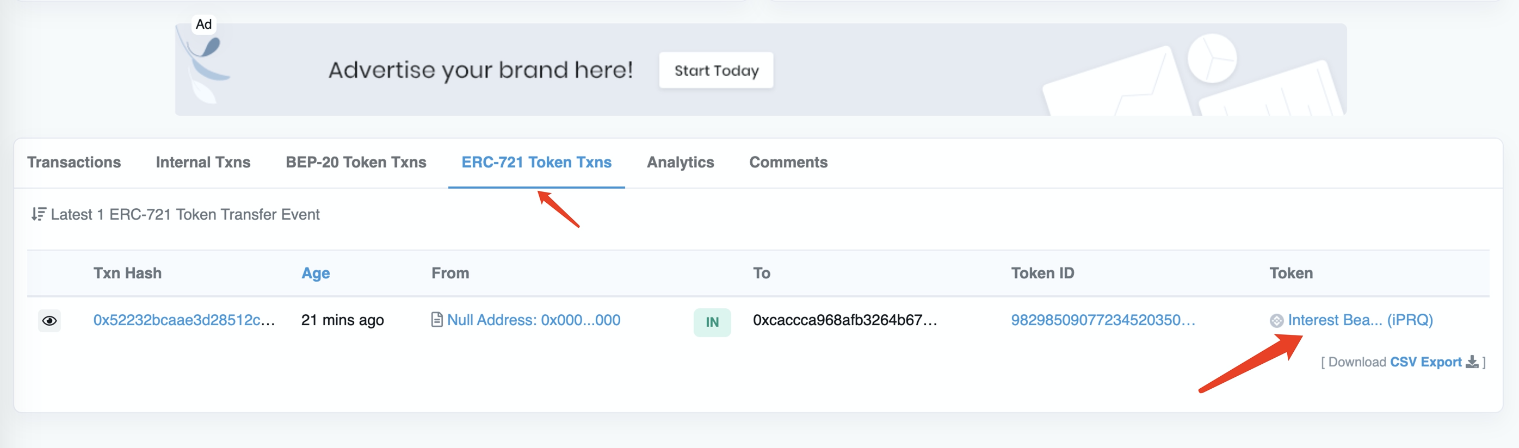Click the green IN direction badge

click(x=712, y=322)
